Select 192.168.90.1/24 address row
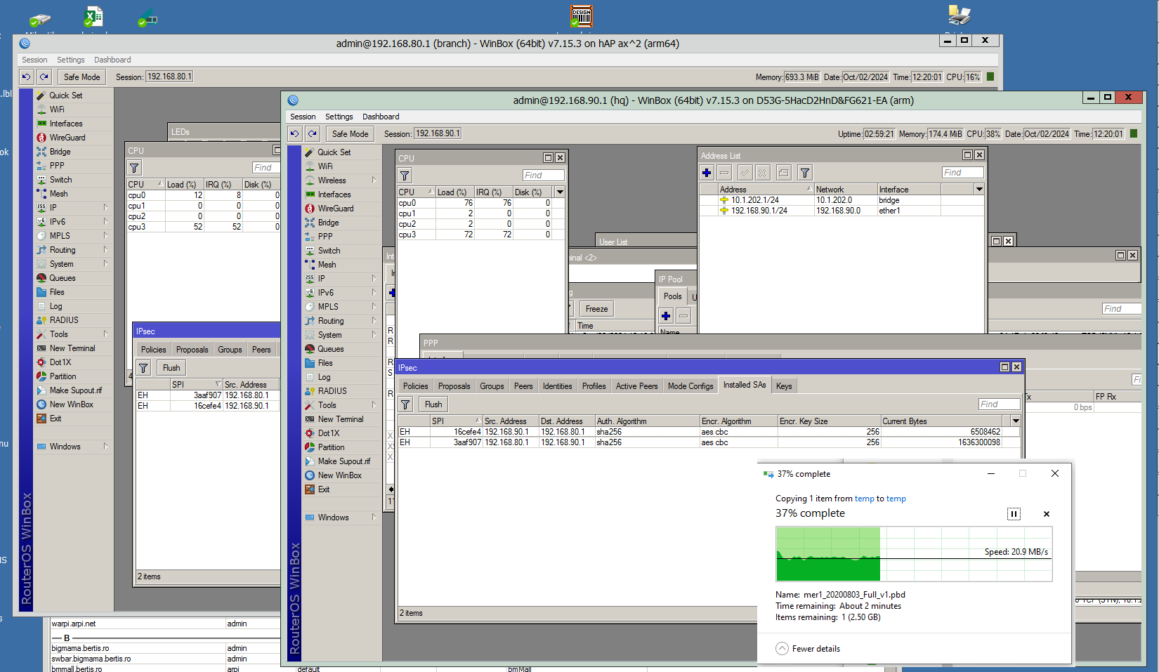 (x=842, y=211)
